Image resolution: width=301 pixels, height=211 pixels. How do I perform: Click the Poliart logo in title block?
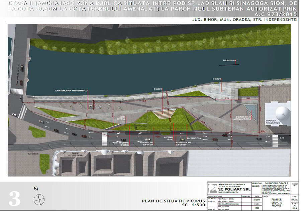pos(213,188)
